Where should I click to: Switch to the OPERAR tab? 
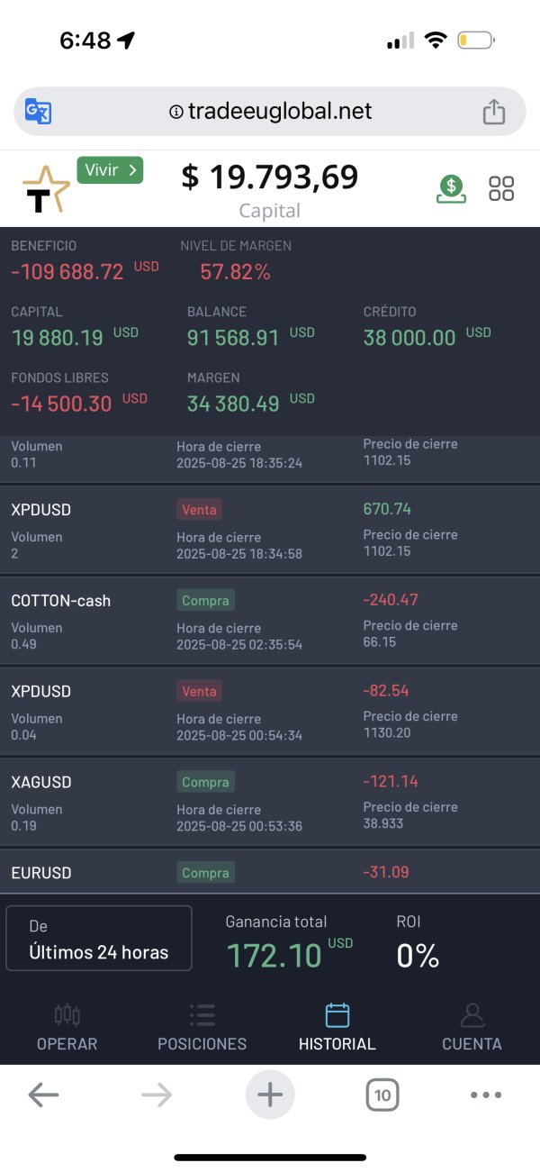67,1028
